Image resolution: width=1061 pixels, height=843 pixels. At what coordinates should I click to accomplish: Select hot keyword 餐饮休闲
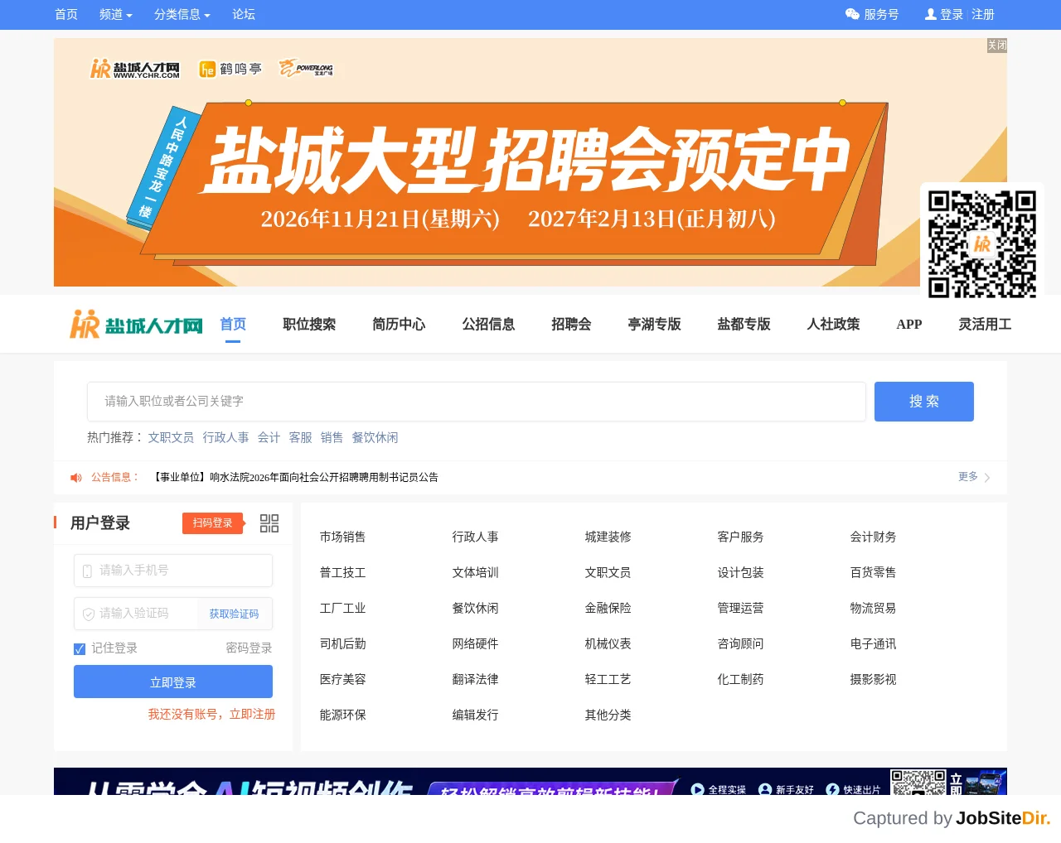[x=375, y=437]
